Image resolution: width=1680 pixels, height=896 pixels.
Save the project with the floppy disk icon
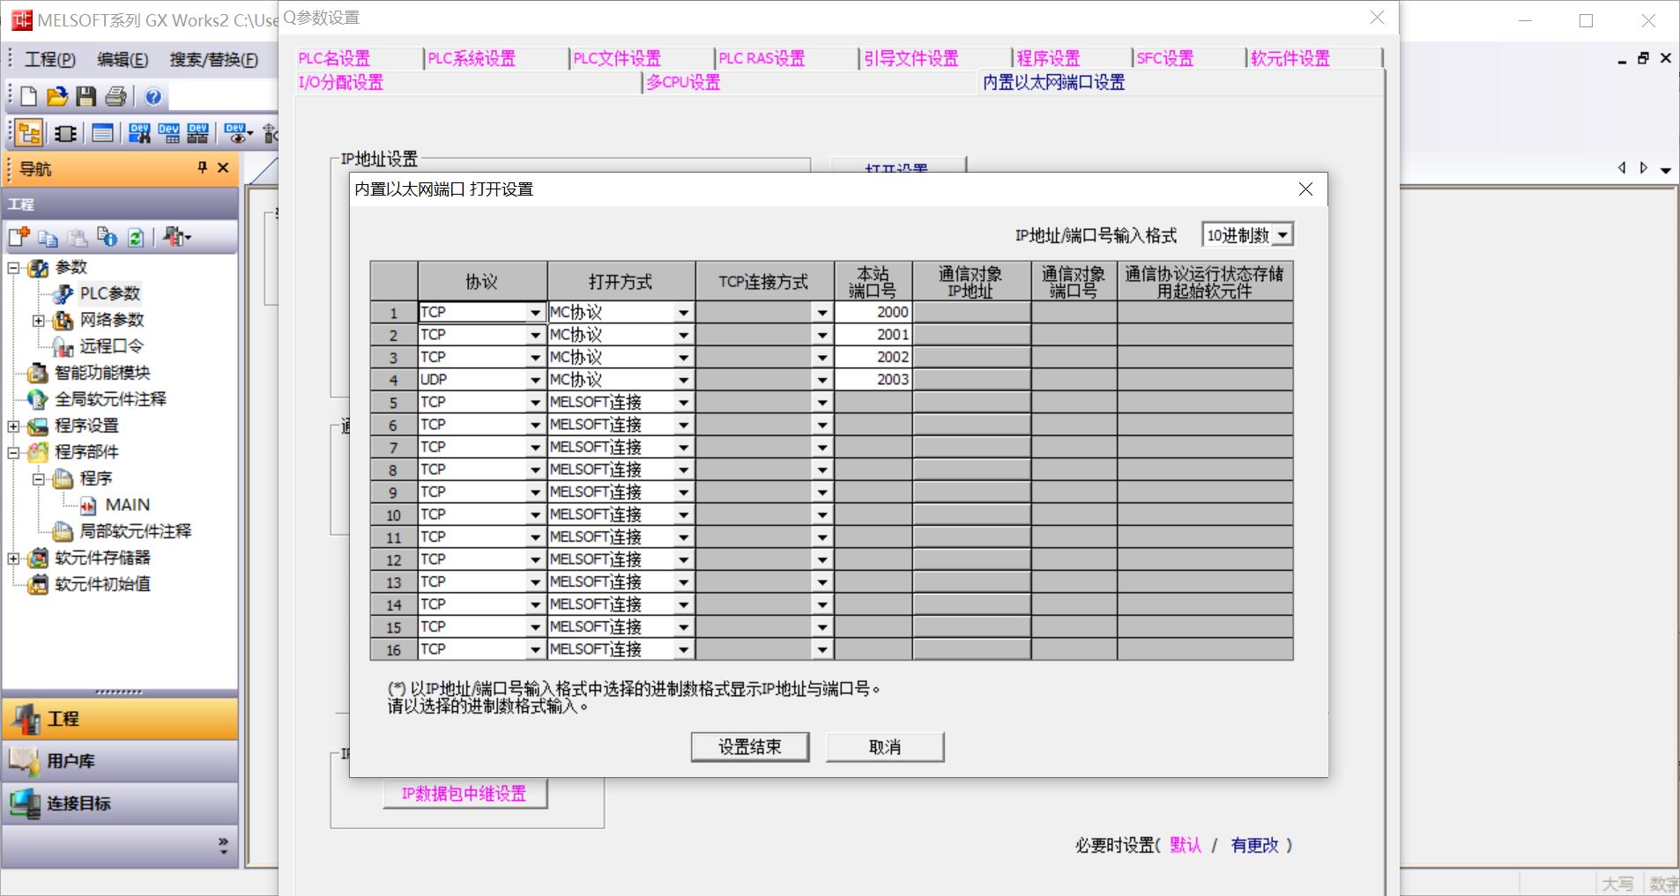(x=85, y=97)
